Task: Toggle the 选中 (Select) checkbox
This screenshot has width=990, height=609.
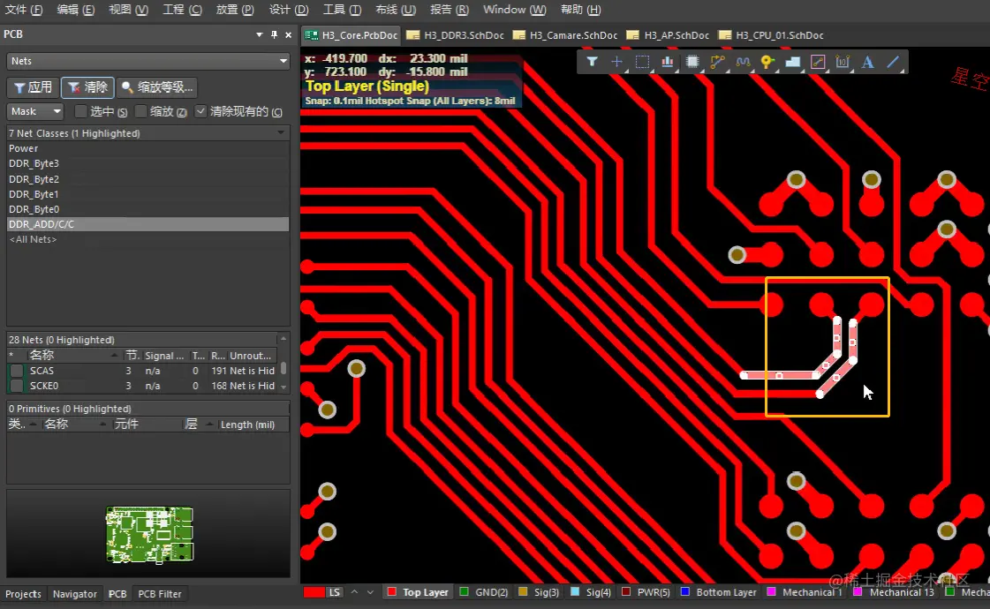Action: pos(80,112)
